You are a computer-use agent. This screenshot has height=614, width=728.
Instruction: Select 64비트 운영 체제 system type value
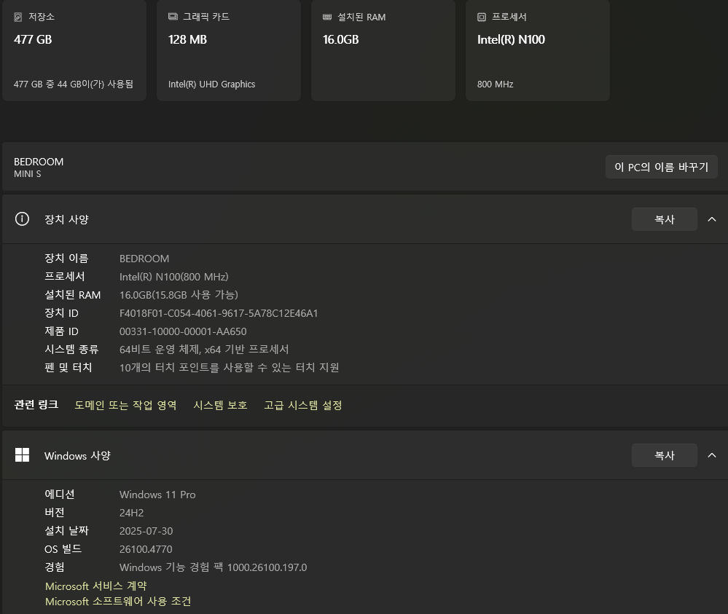point(204,350)
